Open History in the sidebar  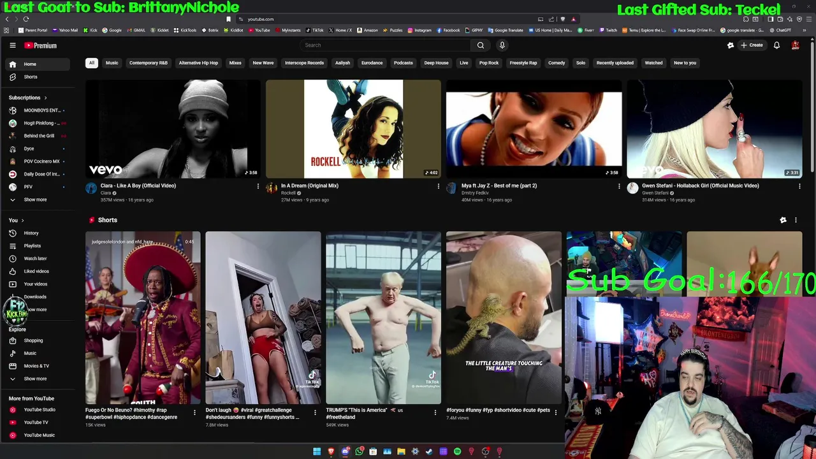click(x=38, y=233)
